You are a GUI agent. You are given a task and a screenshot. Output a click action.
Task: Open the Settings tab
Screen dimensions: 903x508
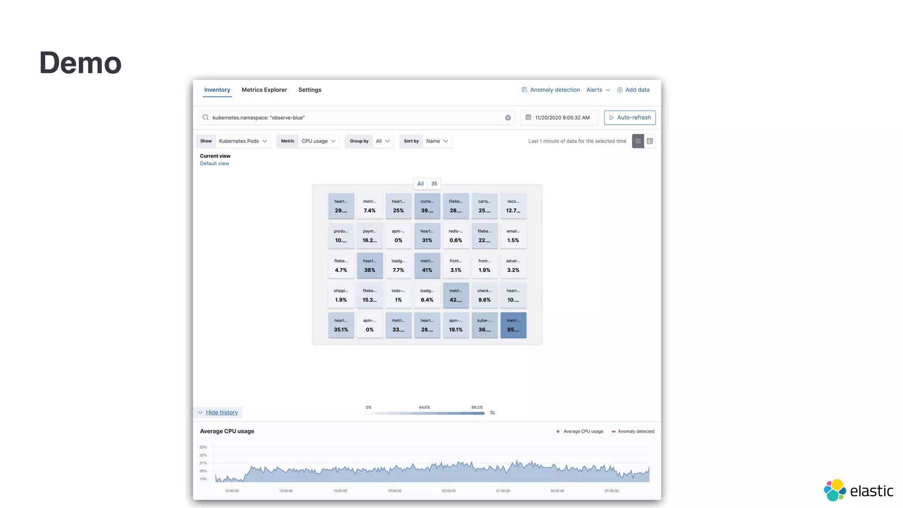[x=310, y=90]
